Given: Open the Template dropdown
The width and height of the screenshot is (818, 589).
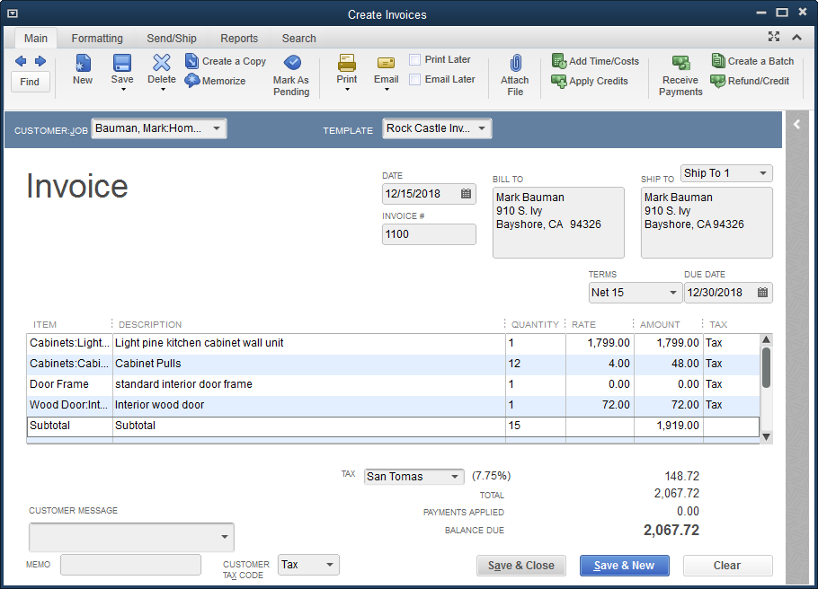Looking at the screenshot, I should pyautogui.click(x=482, y=128).
